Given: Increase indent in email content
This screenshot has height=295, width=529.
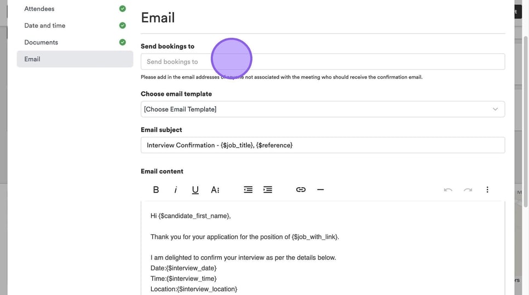Looking at the screenshot, I should (268, 190).
